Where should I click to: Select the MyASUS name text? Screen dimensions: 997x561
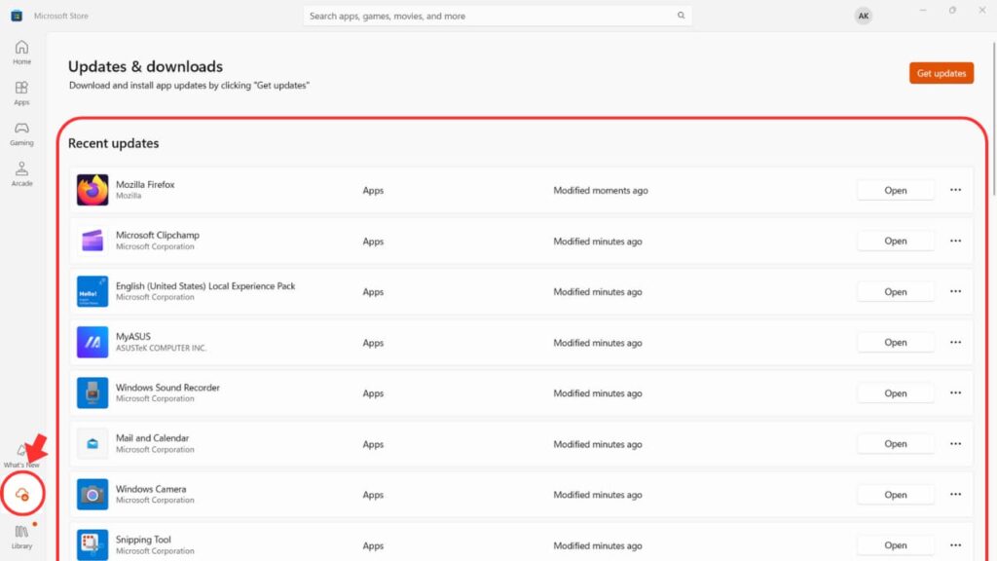[x=132, y=336]
